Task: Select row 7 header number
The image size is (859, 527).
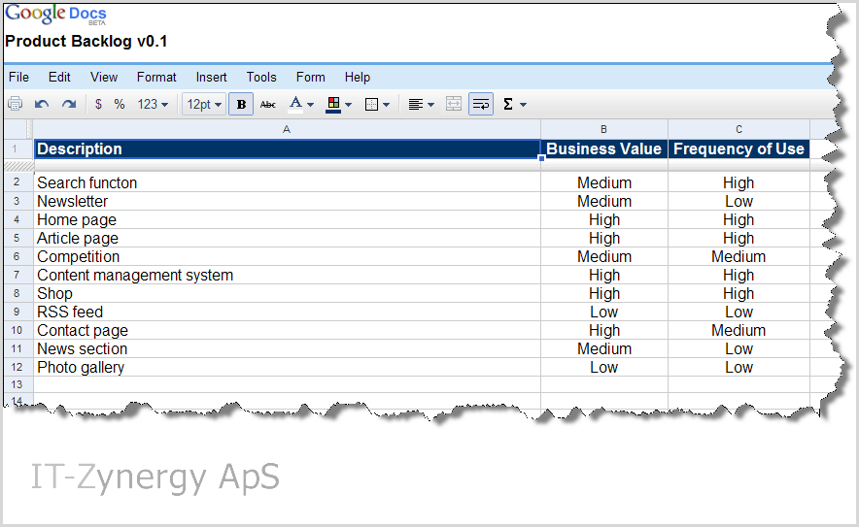Action: click(17, 275)
